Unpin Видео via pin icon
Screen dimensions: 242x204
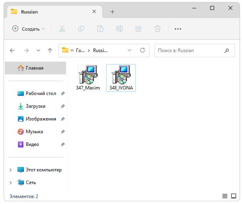(62, 144)
